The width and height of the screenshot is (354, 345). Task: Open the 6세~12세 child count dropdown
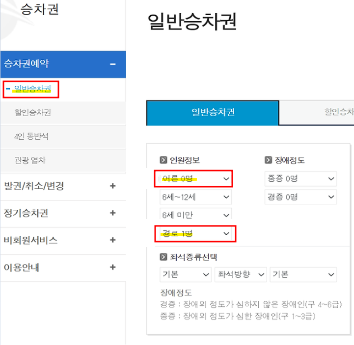(x=195, y=197)
